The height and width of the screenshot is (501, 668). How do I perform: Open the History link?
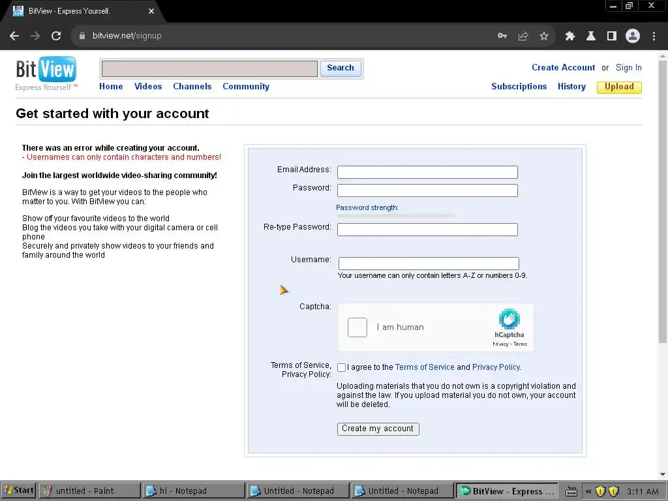571,87
